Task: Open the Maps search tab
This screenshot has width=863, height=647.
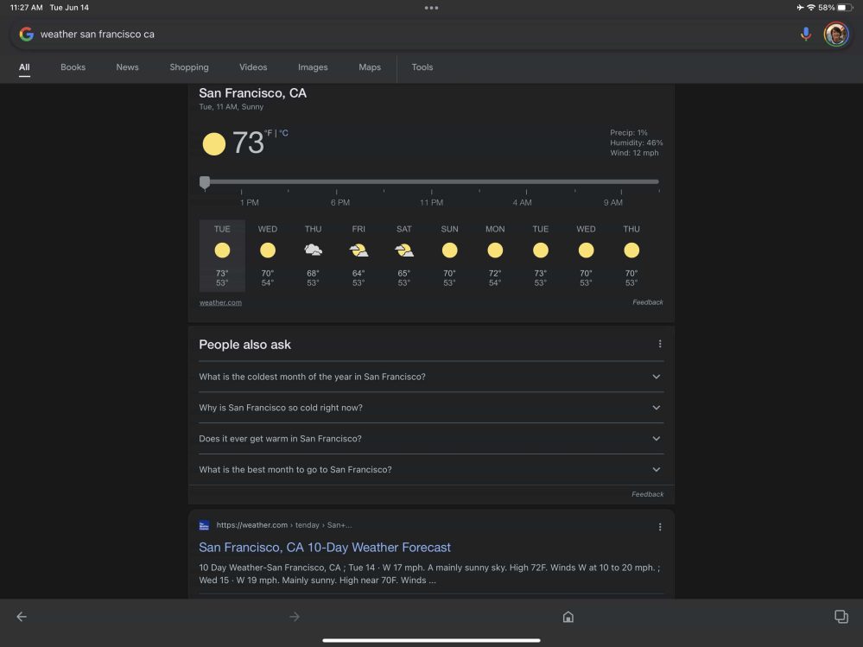Action: tap(370, 67)
